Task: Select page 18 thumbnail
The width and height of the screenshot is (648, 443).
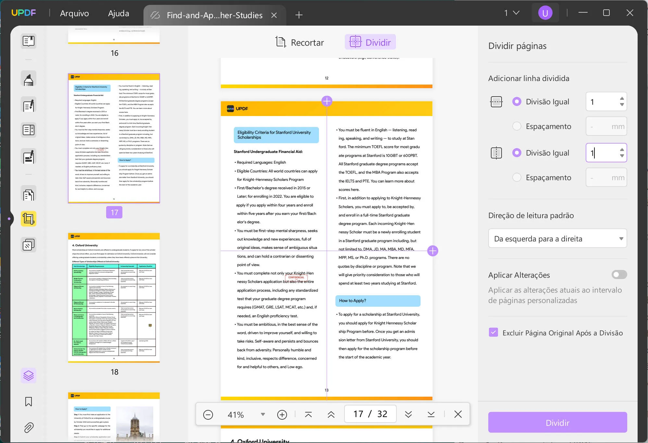Action: 114,297
